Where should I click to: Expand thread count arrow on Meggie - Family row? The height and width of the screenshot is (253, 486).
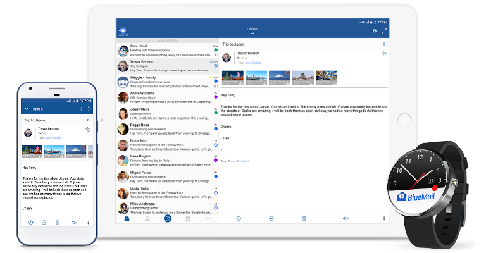click(216, 87)
